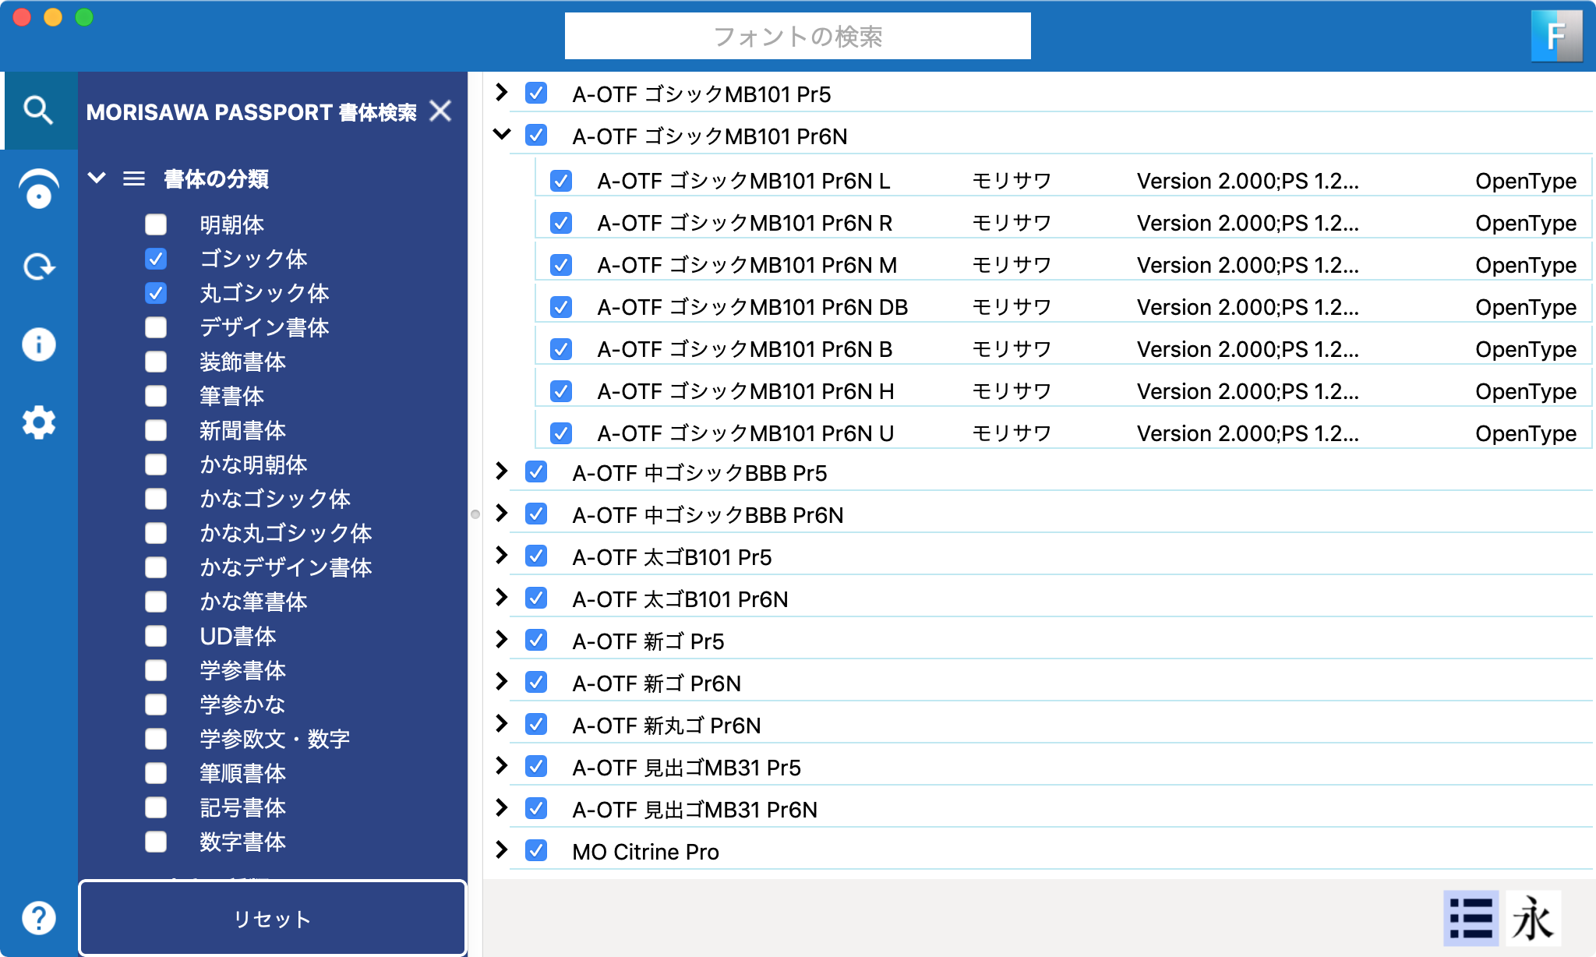The image size is (1596, 957).
Task: Uncheck the 丸ゴシック体 checkbox
Action: click(156, 293)
